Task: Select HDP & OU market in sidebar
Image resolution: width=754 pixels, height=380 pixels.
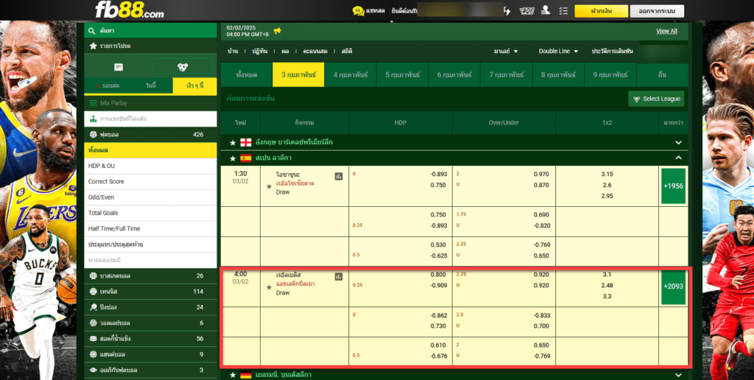Action: pos(150,166)
